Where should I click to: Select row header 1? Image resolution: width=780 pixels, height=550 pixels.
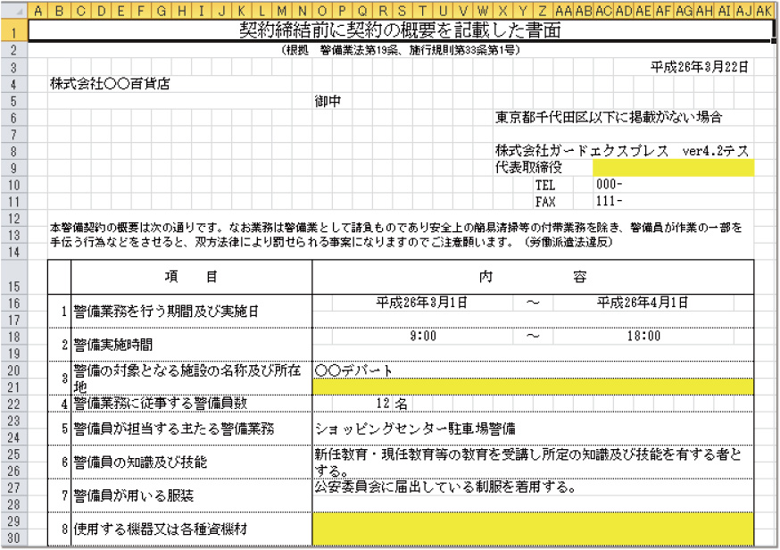tap(14, 30)
